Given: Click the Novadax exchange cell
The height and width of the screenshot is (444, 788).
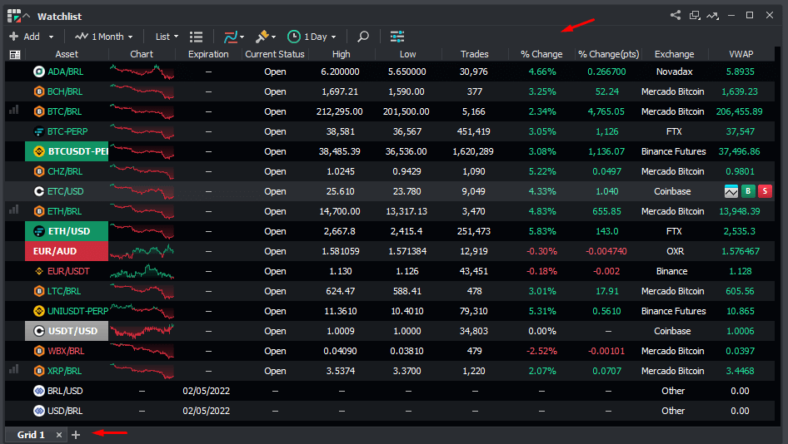Looking at the screenshot, I should pos(674,72).
